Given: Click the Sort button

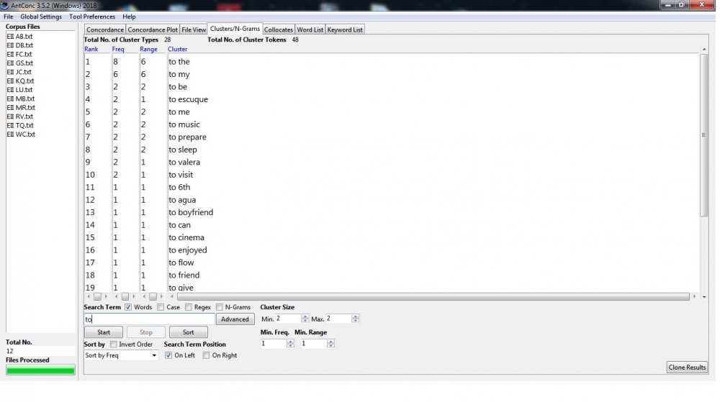Looking at the screenshot, I should [188, 332].
